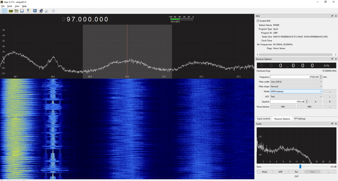338x181 pixels.
Task: Click the Alt. Frequencies 90.10MHz value
Action: coord(283,44)
